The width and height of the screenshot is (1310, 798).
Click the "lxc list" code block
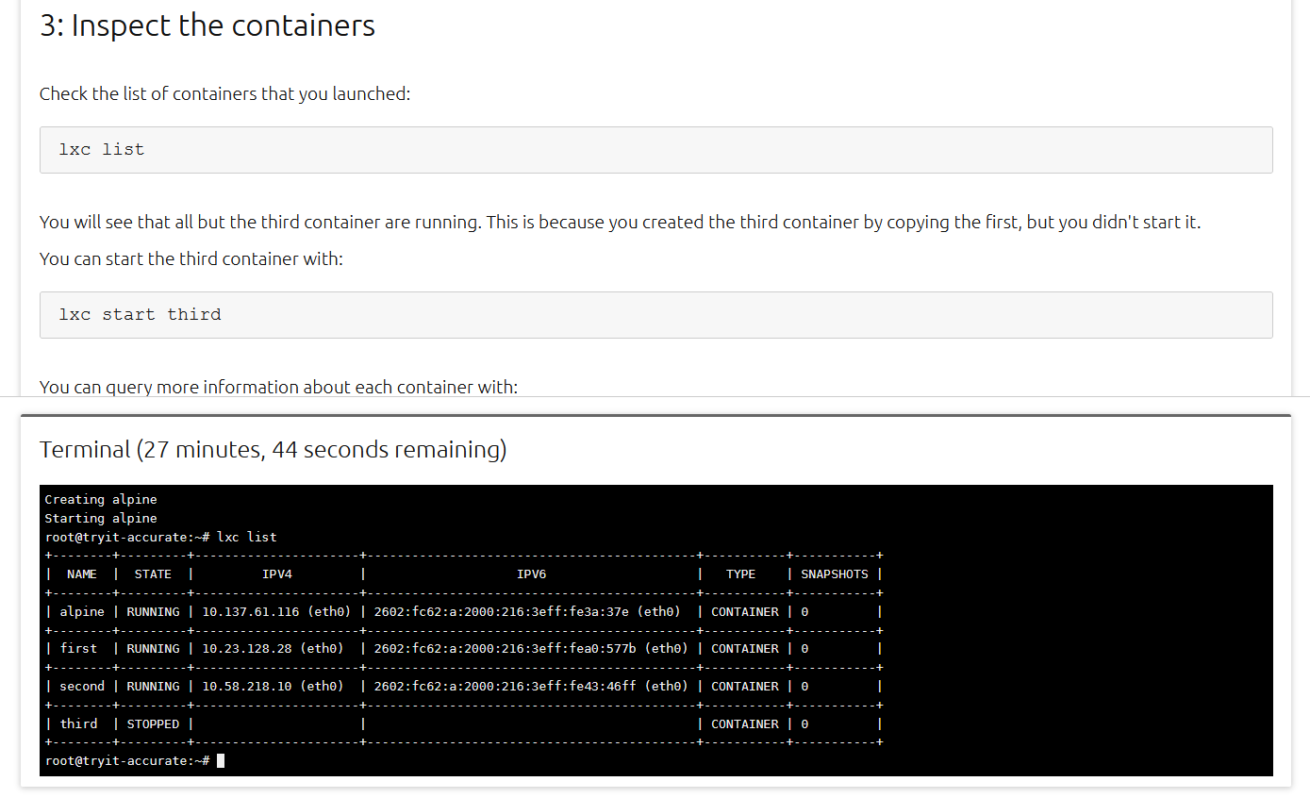655,150
